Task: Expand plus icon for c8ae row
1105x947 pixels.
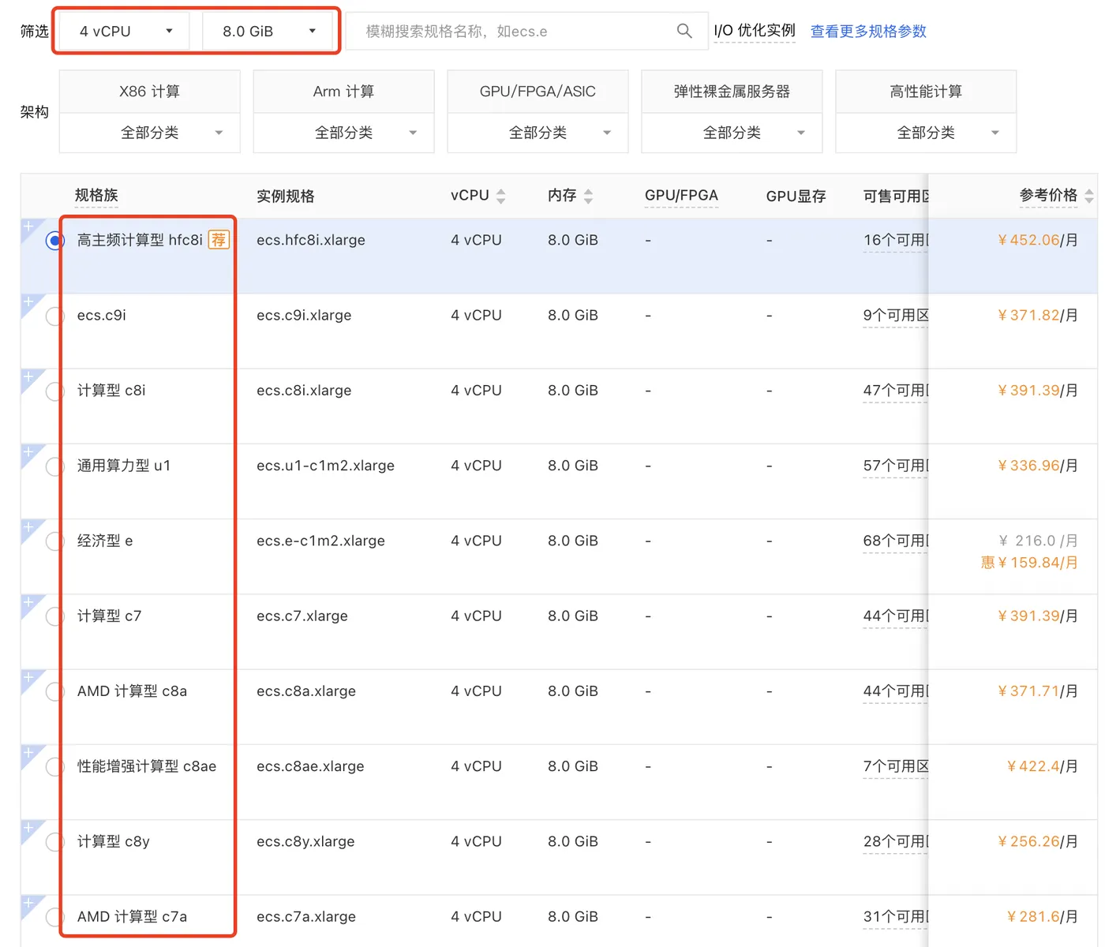Action: click(28, 752)
